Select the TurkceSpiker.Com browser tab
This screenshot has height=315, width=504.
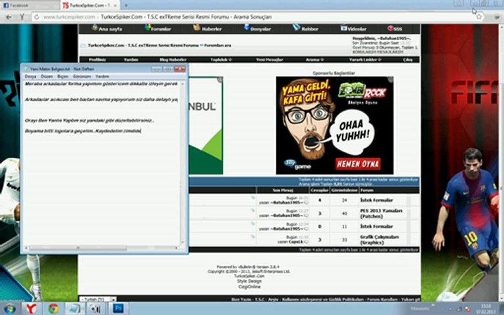89,5
